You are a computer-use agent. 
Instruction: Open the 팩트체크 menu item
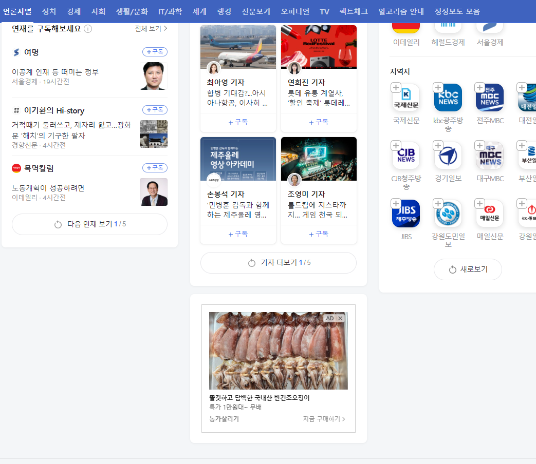point(354,12)
